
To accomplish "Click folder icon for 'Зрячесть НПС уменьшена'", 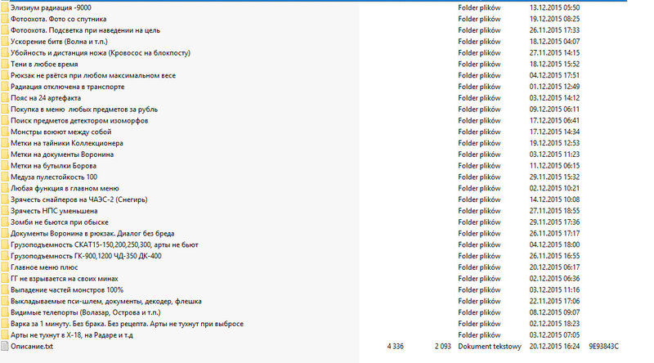I will [x=4, y=210].
